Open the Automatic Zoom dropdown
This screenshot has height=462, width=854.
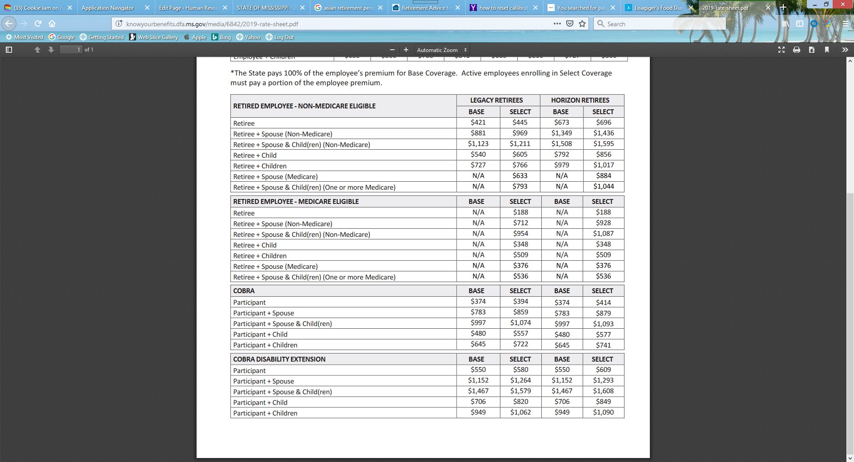(x=442, y=50)
